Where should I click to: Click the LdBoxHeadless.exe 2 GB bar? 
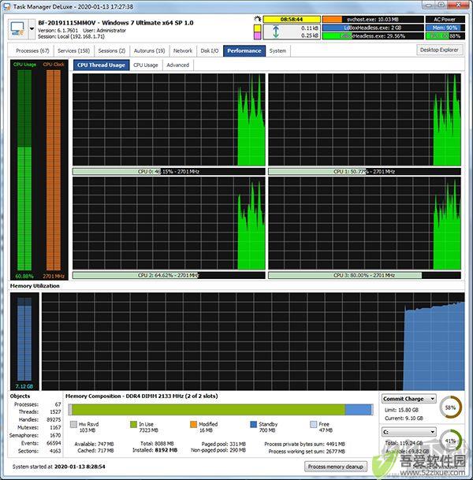click(x=373, y=28)
